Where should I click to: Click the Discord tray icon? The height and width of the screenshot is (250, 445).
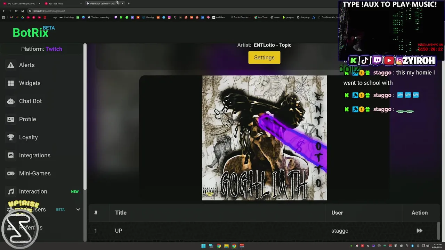(x=357, y=246)
